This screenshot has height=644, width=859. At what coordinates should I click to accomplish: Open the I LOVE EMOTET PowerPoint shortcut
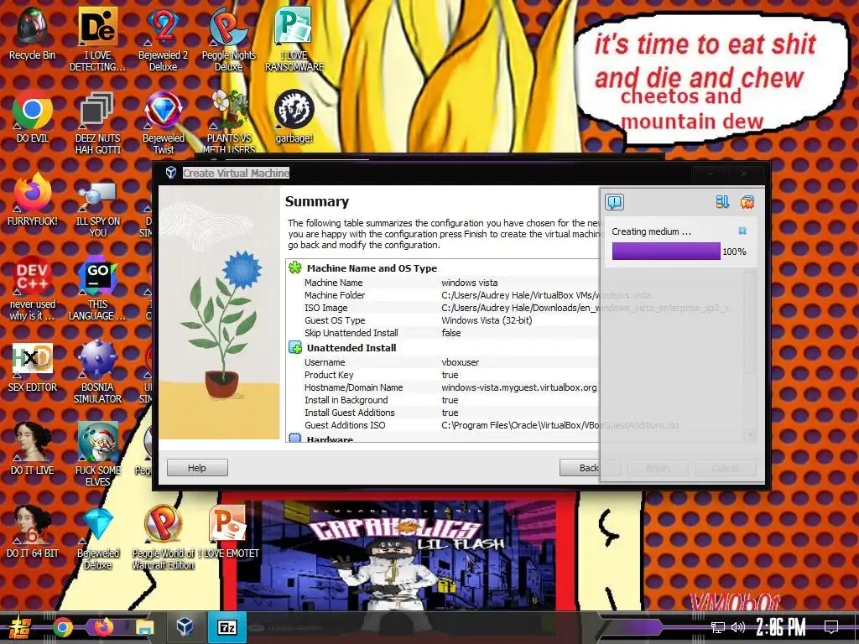pos(228,532)
